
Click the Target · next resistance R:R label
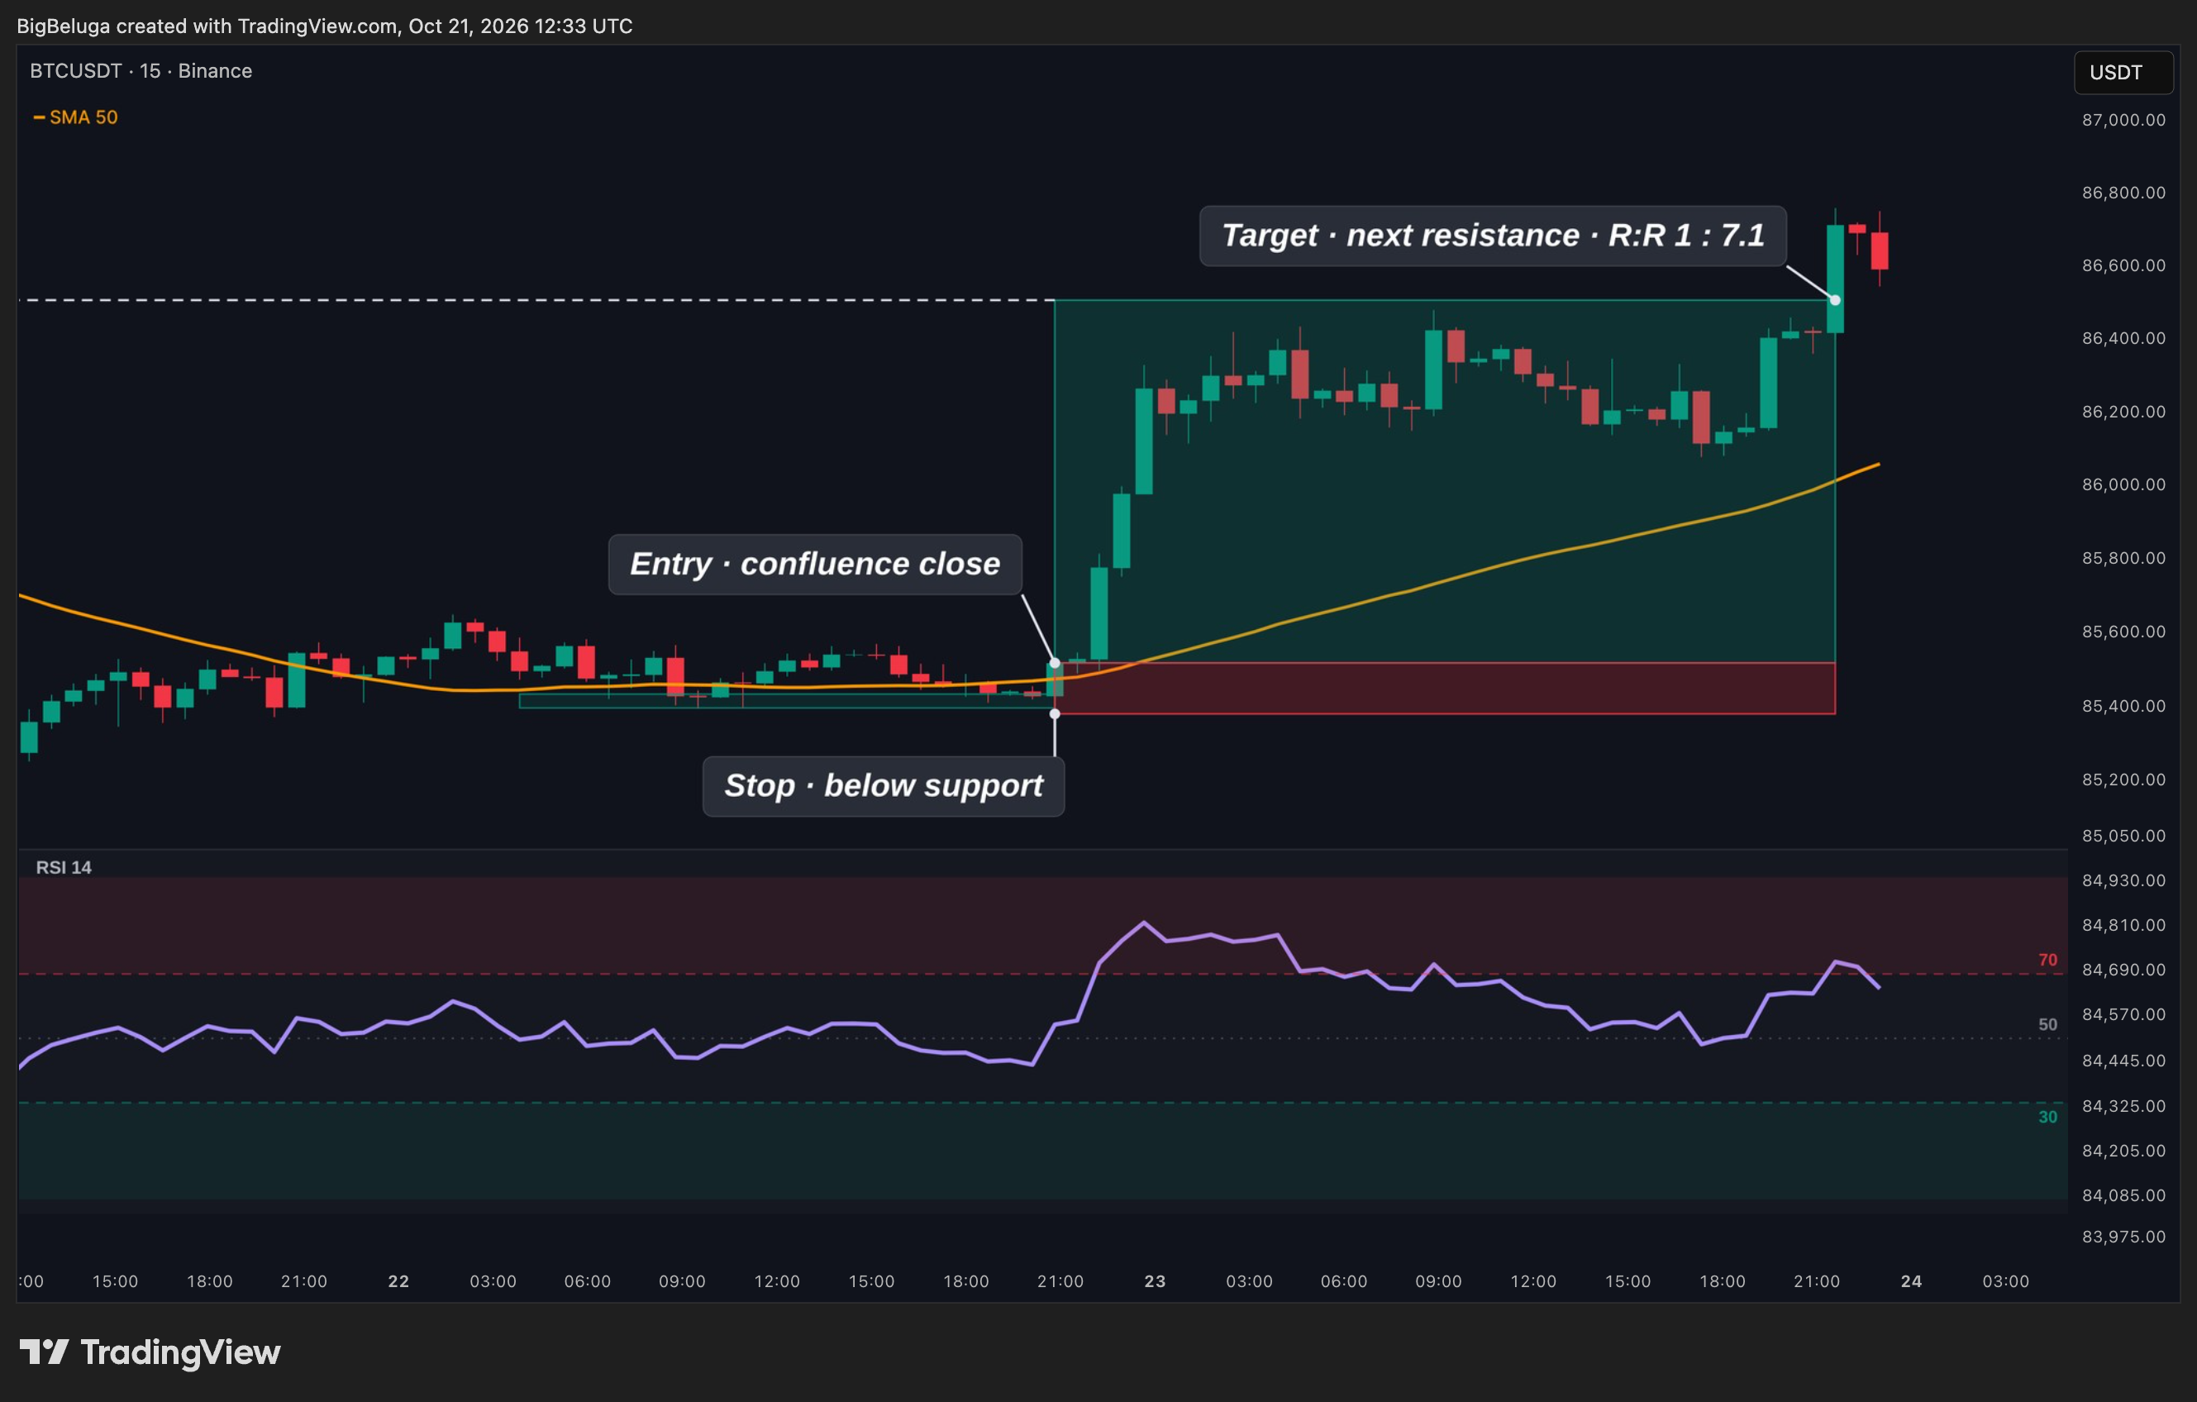point(1493,236)
